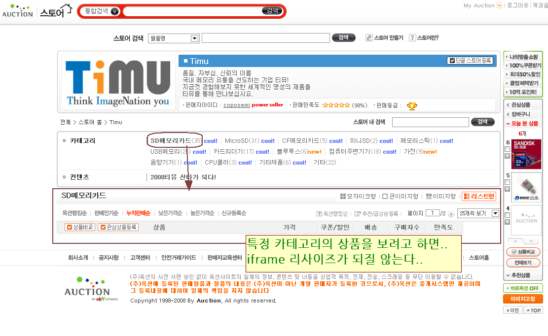Focus the top integrated search input
The width and height of the screenshot is (548, 336).
pyautogui.click(x=192, y=11)
